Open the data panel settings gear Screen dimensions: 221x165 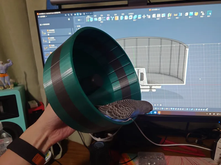click(x=69, y=19)
